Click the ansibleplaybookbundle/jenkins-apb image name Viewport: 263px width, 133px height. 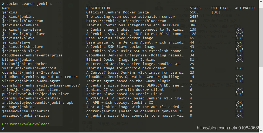tap(38, 103)
